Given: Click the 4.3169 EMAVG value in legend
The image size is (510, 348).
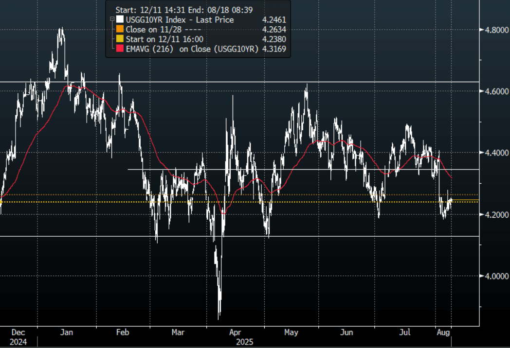Looking at the screenshot, I should 274,49.
